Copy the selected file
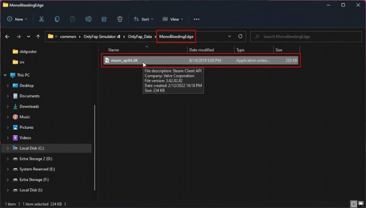 click(x=57, y=19)
